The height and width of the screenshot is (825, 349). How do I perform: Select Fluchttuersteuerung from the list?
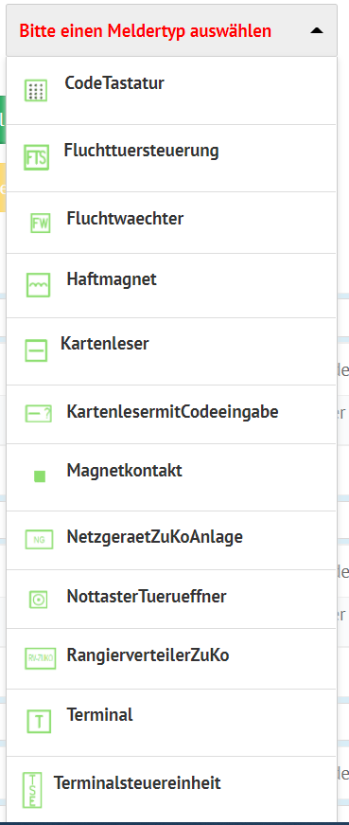[171, 158]
